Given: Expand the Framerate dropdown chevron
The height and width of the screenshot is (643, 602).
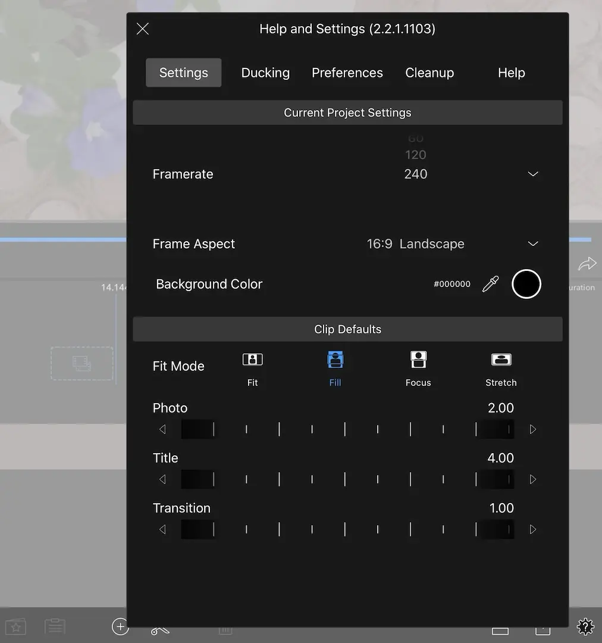Looking at the screenshot, I should (x=533, y=174).
